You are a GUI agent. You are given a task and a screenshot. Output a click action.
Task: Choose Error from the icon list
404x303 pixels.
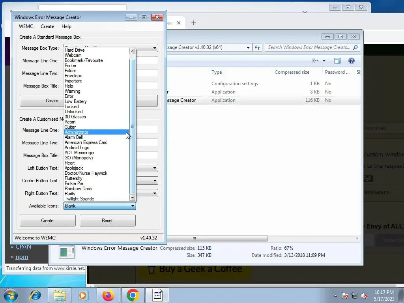pos(96,96)
